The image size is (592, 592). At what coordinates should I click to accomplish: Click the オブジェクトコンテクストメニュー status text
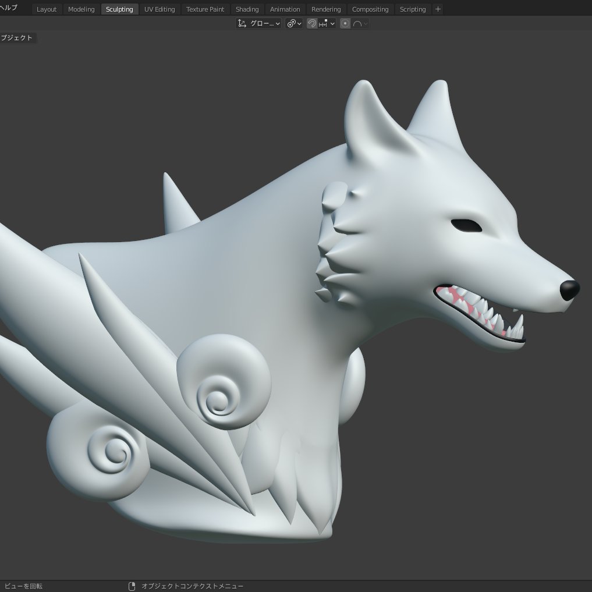(x=192, y=586)
